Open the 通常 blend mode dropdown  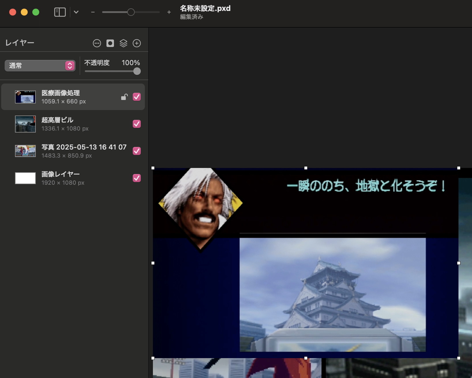pyautogui.click(x=40, y=66)
